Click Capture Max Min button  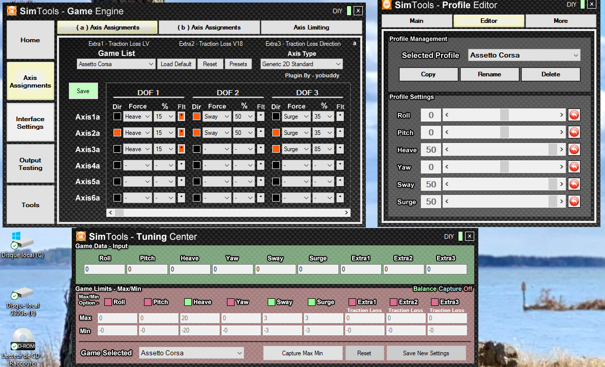(x=302, y=353)
